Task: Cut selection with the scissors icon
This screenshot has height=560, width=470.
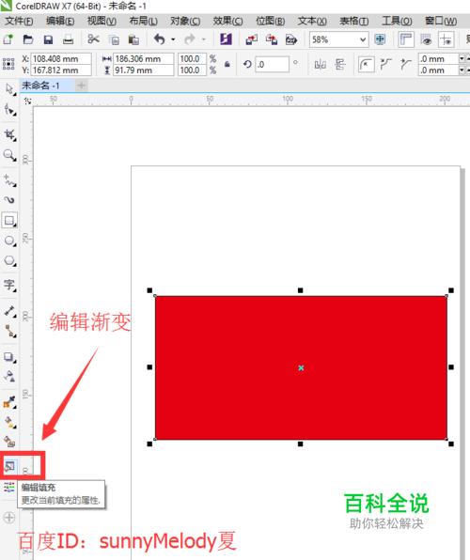Action: [94, 39]
